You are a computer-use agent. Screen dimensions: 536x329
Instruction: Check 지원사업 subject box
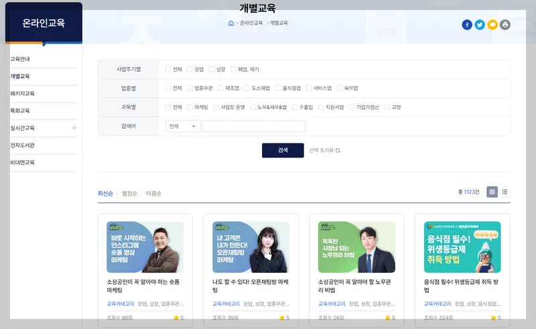click(x=321, y=107)
